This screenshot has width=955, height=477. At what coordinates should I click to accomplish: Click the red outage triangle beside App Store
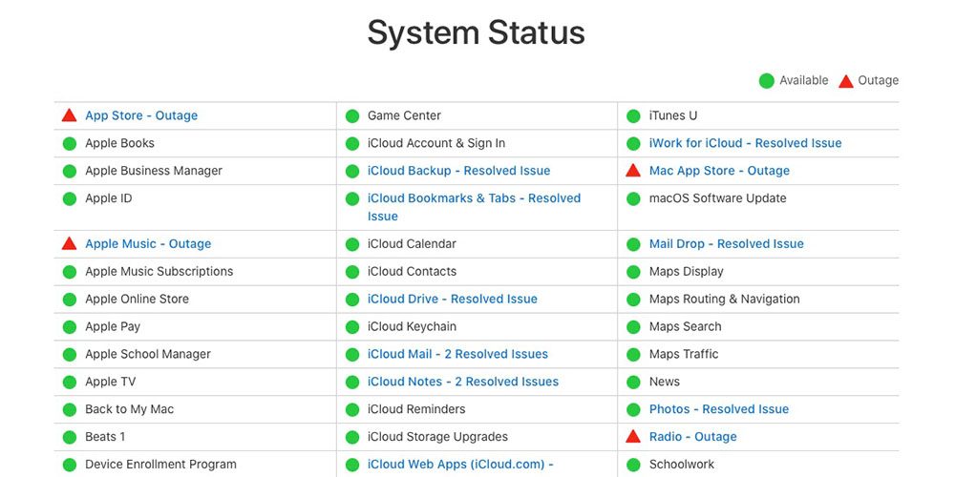point(69,115)
